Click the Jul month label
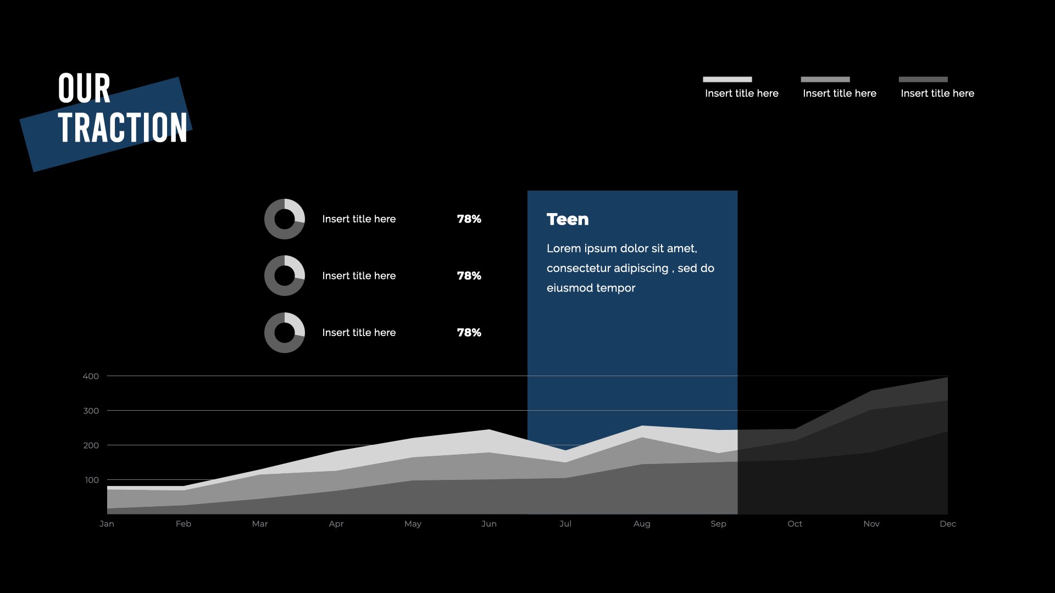Viewport: 1055px width, 593px height. [x=565, y=524]
